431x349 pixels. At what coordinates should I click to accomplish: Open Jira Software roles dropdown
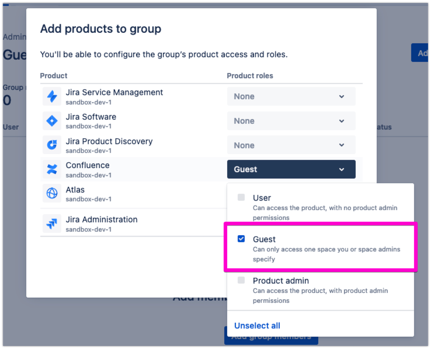point(291,121)
